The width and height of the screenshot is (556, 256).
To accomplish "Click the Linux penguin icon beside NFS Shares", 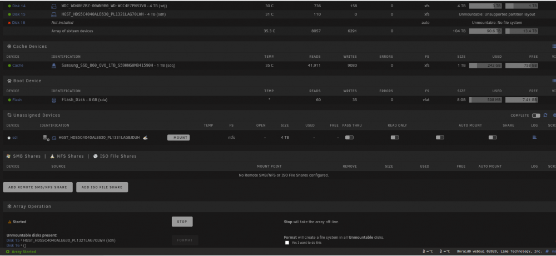I will [x=52, y=156].
